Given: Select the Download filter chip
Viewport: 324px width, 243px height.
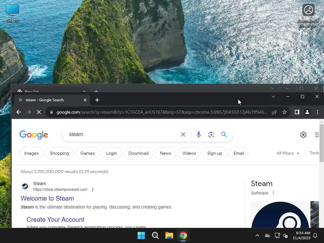Looking at the screenshot, I should click(139, 153).
